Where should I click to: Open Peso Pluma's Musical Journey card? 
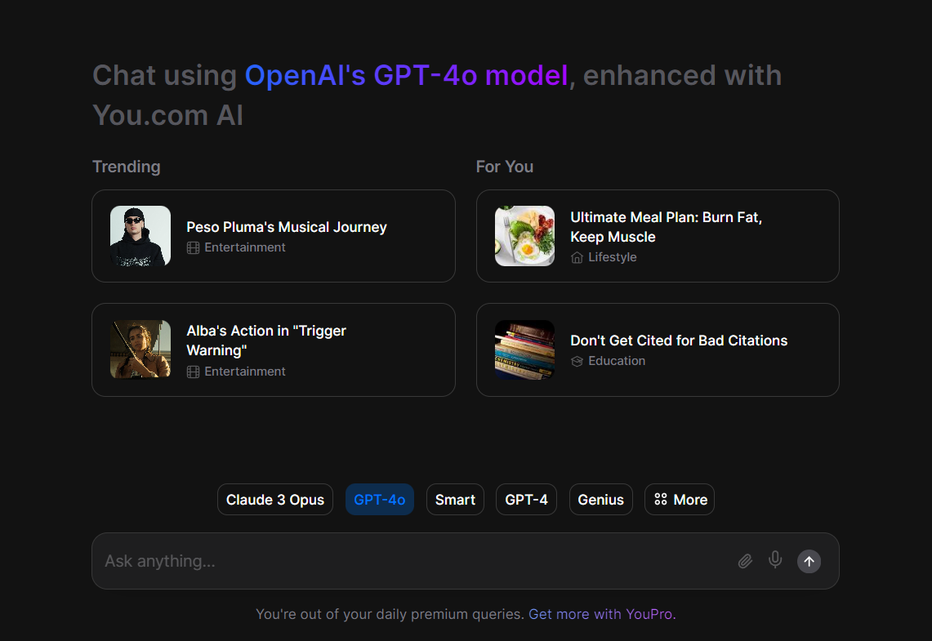pyautogui.click(x=274, y=236)
